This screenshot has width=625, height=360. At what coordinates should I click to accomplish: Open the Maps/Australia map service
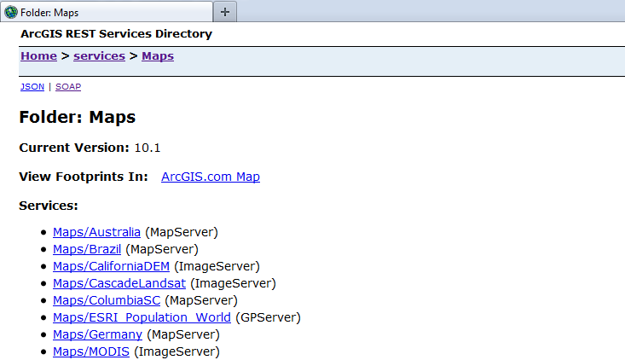[x=96, y=232]
